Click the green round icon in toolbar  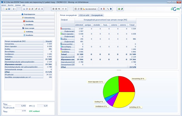(119, 9)
